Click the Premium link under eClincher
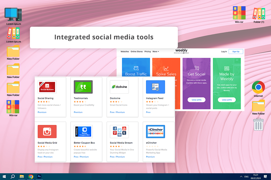Viewport: 271px width, 180px height. pos(150,157)
